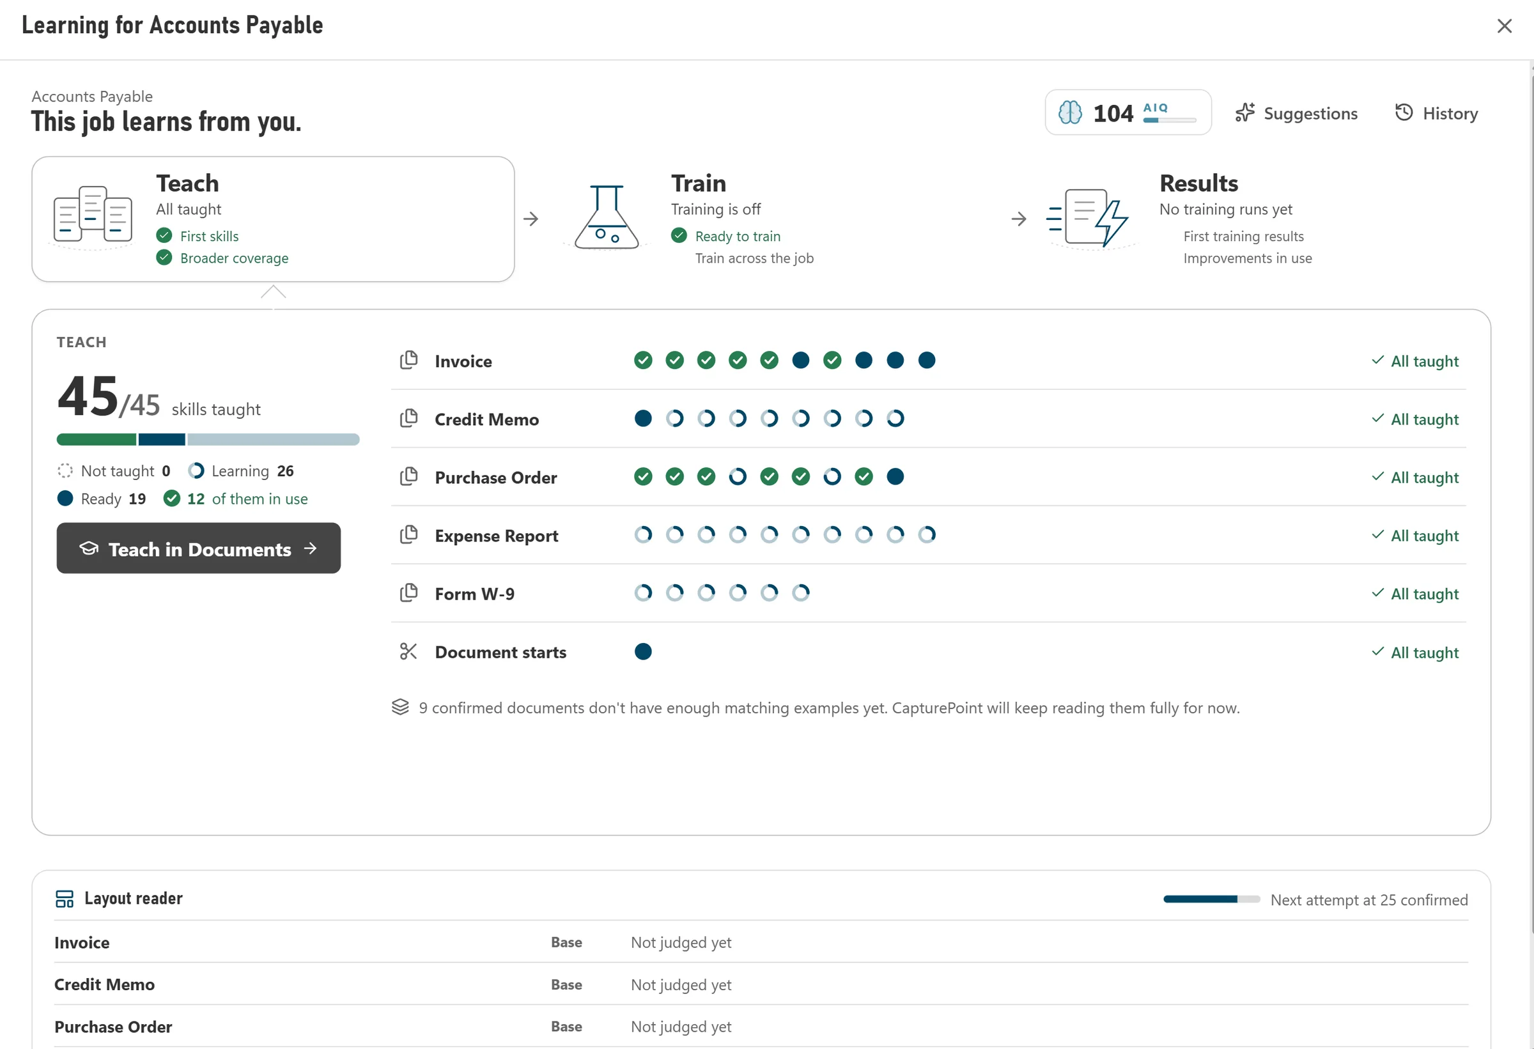Click the Credit Memo document icon

[x=408, y=419]
